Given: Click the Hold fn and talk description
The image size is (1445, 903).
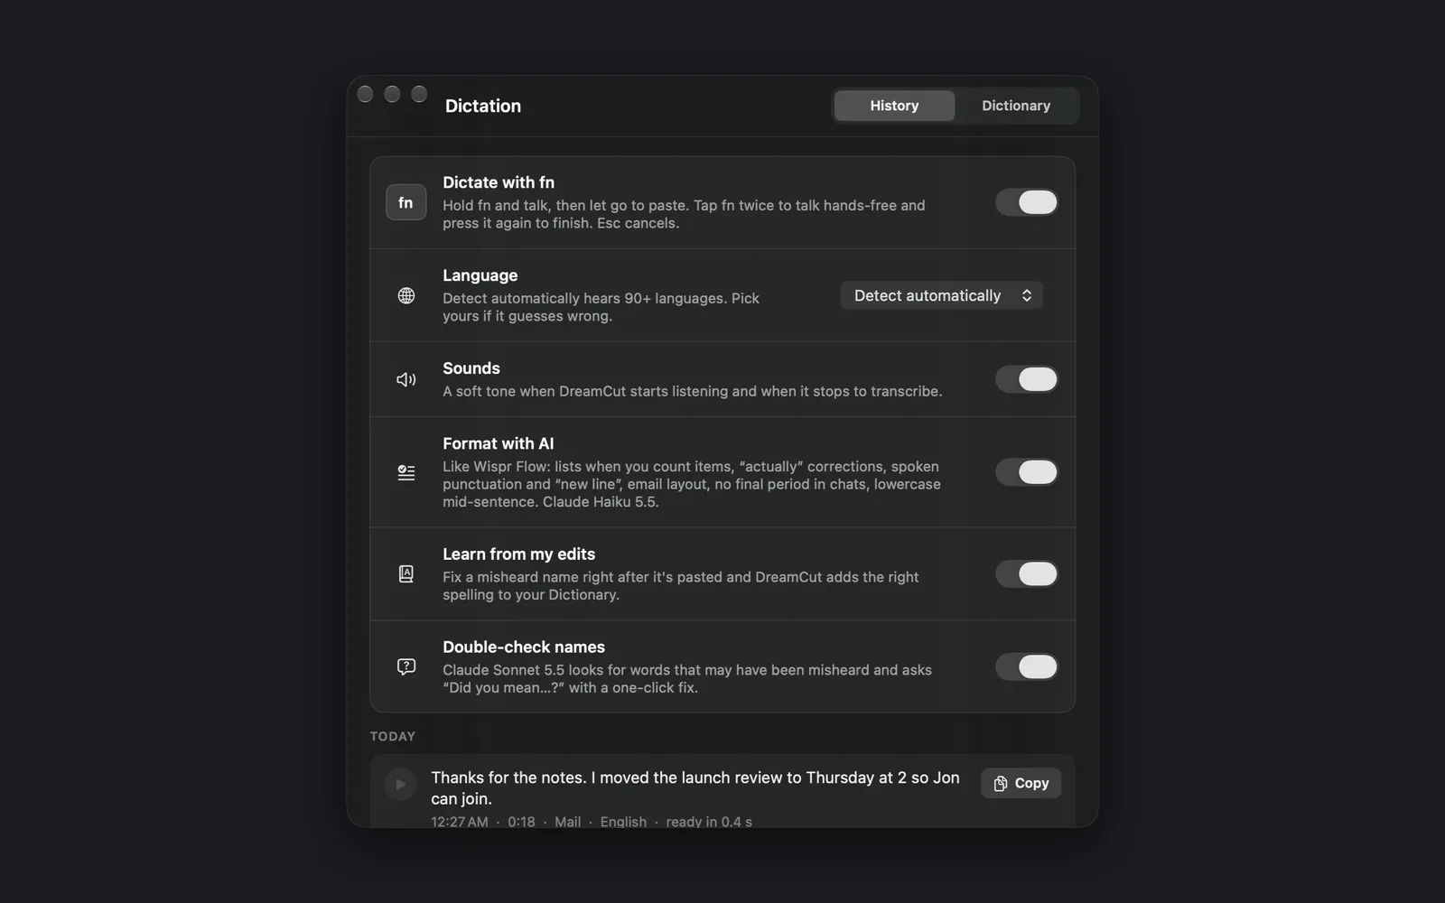Looking at the screenshot, I should tap(684, 214).
